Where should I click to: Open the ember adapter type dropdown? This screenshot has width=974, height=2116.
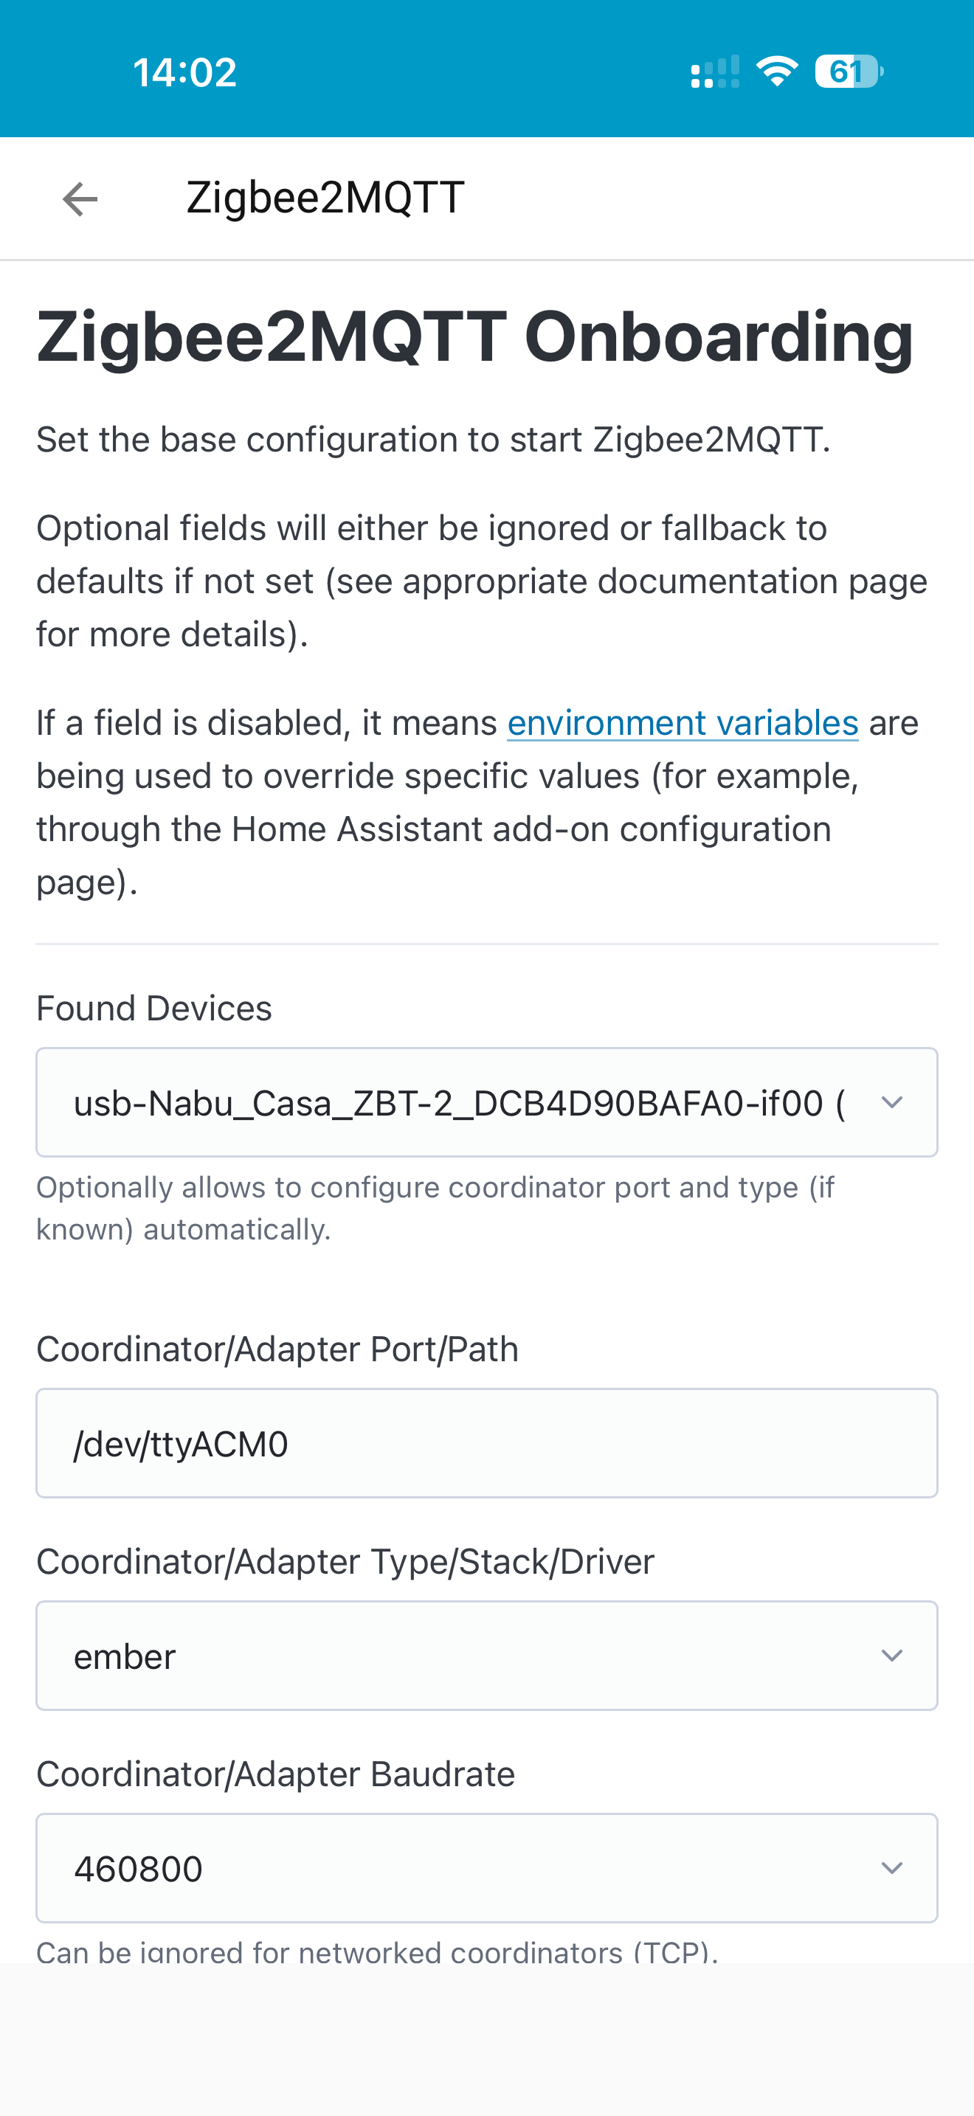[x=460, y=1656]
